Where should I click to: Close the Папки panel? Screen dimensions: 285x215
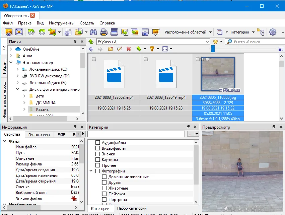coord(82,42)
